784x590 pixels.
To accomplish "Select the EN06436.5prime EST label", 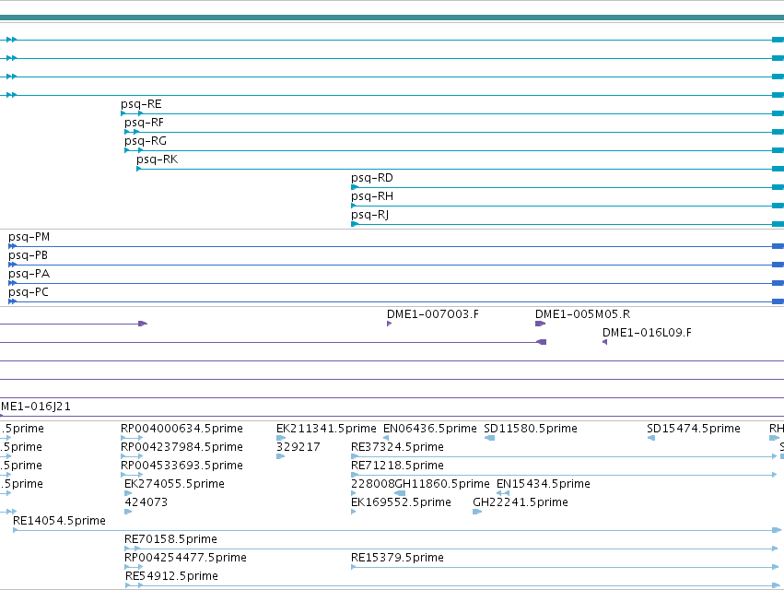I will pos(430,429).
